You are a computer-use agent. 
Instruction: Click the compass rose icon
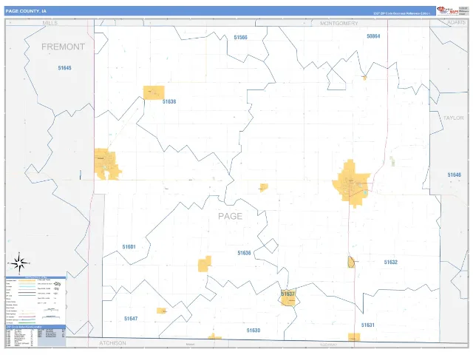(x=19, y=263)
